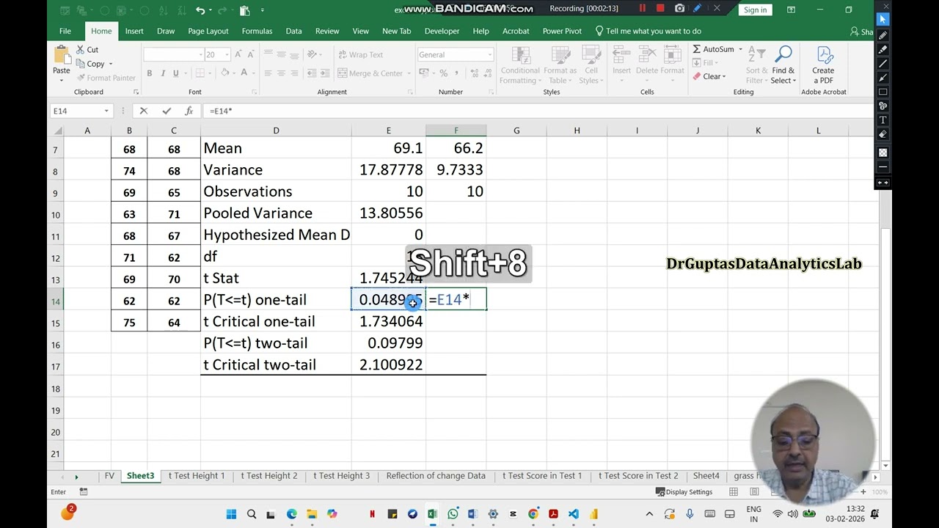The width and height of the screenshot is (939, 528).
Task: Switch to the Formulas ribbon tab
Action: tap(257, 31)
